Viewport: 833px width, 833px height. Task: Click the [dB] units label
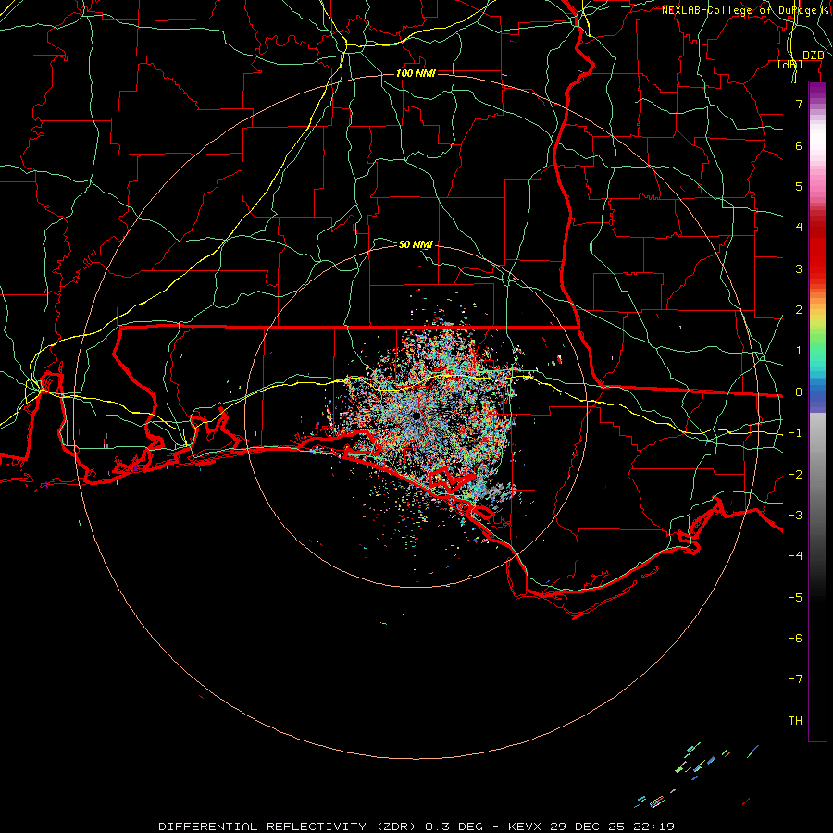tap(790, 64)
